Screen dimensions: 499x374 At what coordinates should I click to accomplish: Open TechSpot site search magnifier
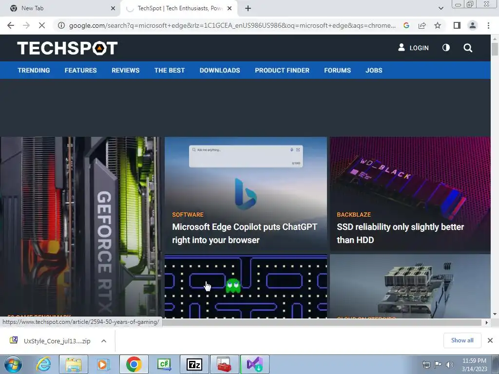coord(467,48)
